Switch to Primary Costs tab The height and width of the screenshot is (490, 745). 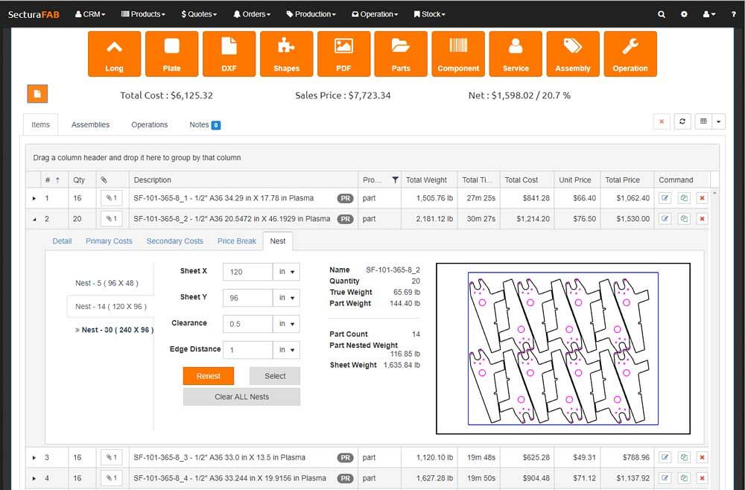pyautogui.click(x=109, y=241)
